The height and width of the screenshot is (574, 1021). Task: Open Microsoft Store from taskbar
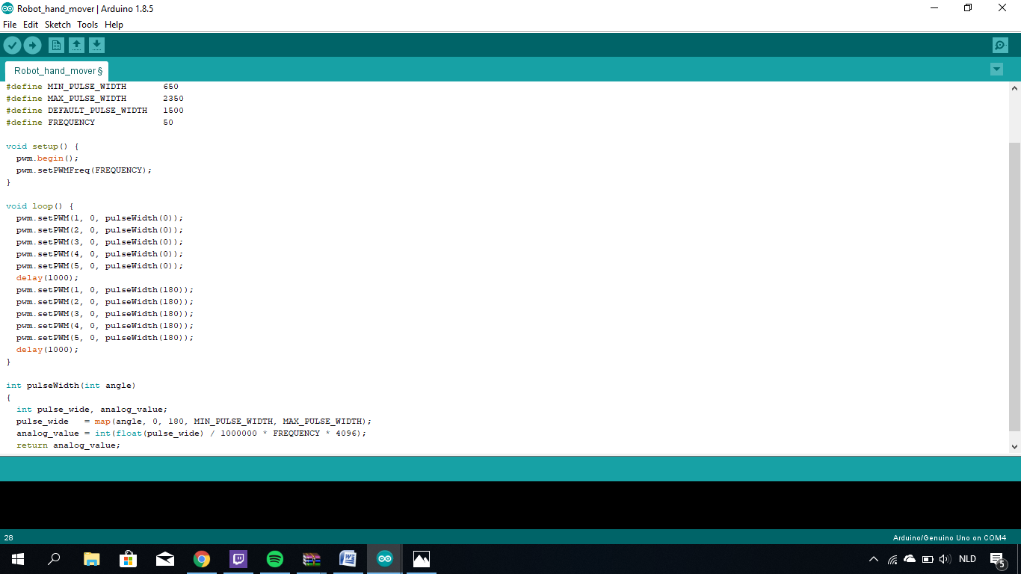128,559
